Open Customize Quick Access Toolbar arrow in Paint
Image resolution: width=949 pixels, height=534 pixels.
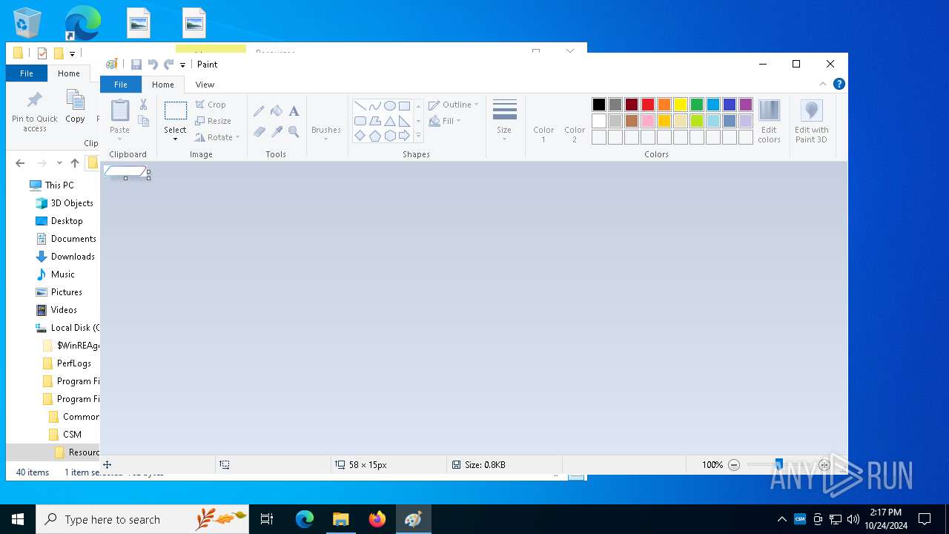(x=183, y=65)
